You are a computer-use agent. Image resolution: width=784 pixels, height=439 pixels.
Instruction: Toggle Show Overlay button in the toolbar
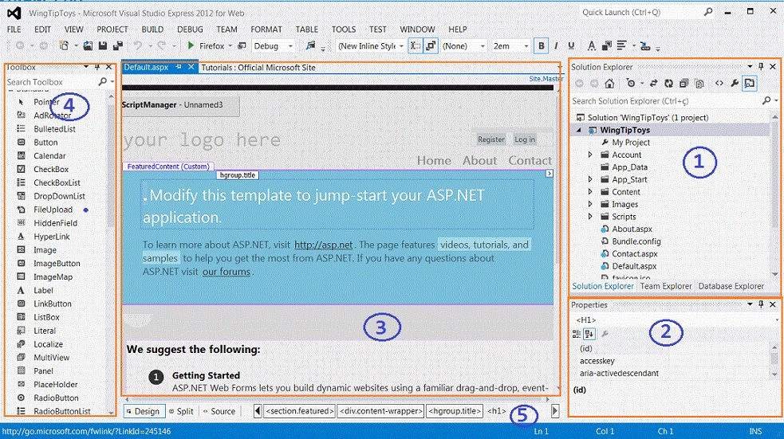tap(431, 46)
